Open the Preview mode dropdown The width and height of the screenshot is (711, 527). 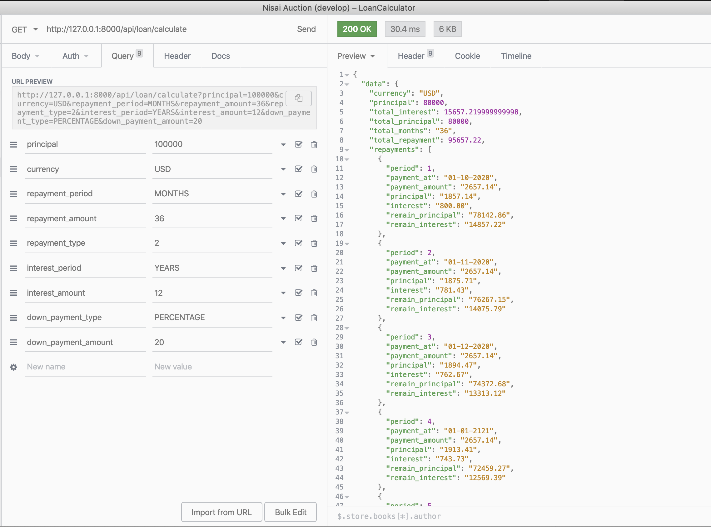[355, 56]
